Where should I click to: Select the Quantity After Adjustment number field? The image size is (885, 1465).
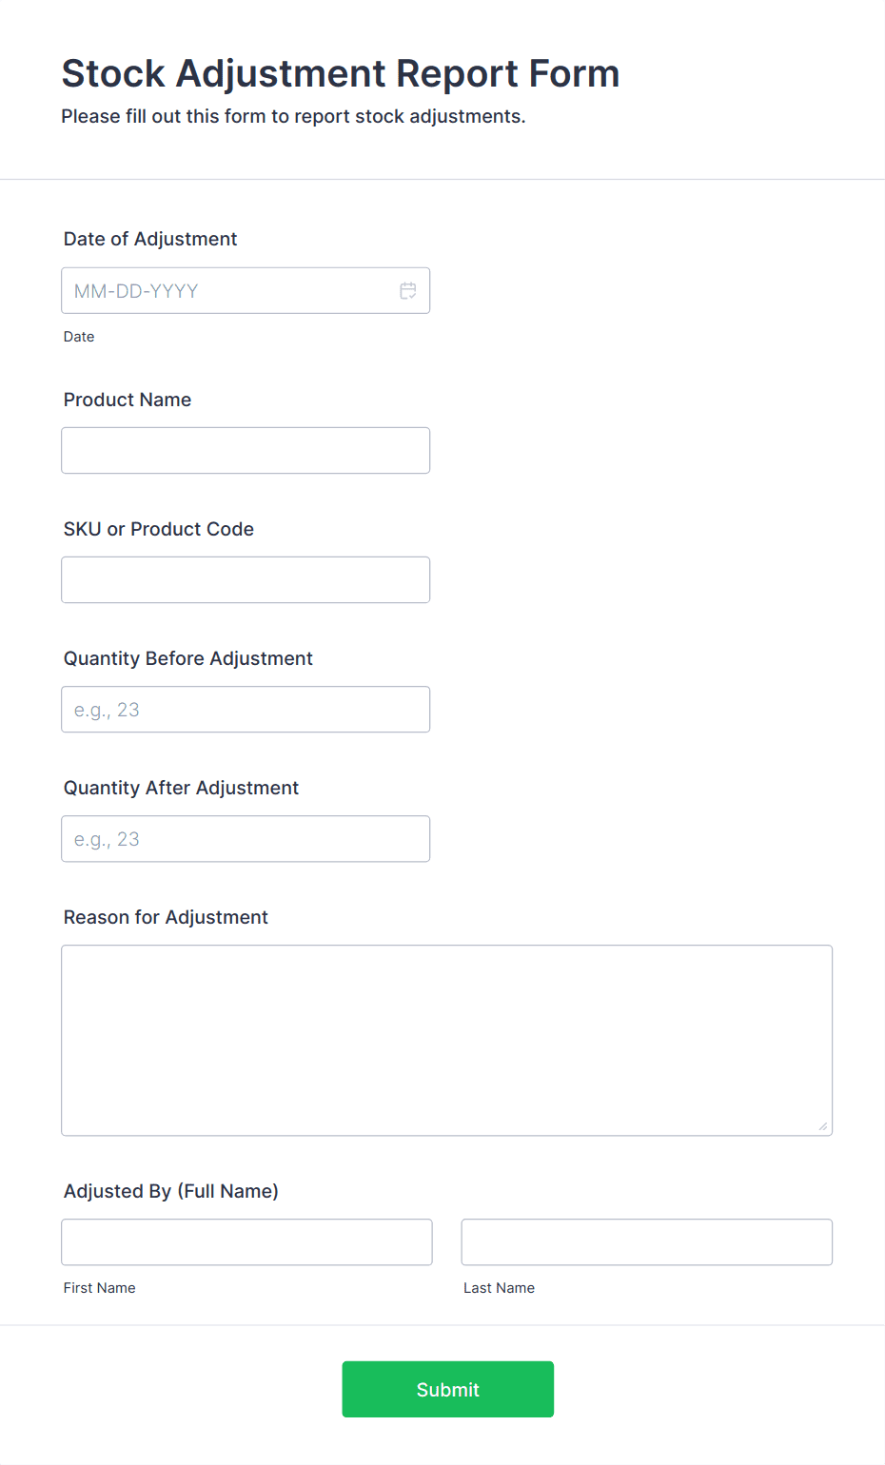point(246,839)
